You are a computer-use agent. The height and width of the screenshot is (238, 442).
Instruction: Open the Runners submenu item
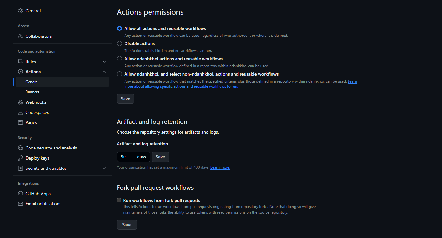tap(32, 92)
